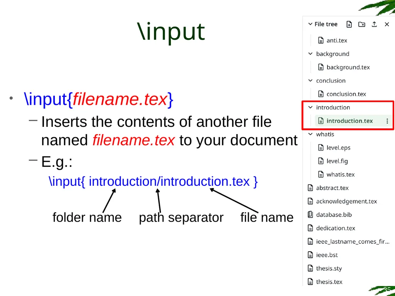The height and width of the screenshot is (296, 395).
Task: Select the conclusion folder name
Action: [x=331, y=81]
